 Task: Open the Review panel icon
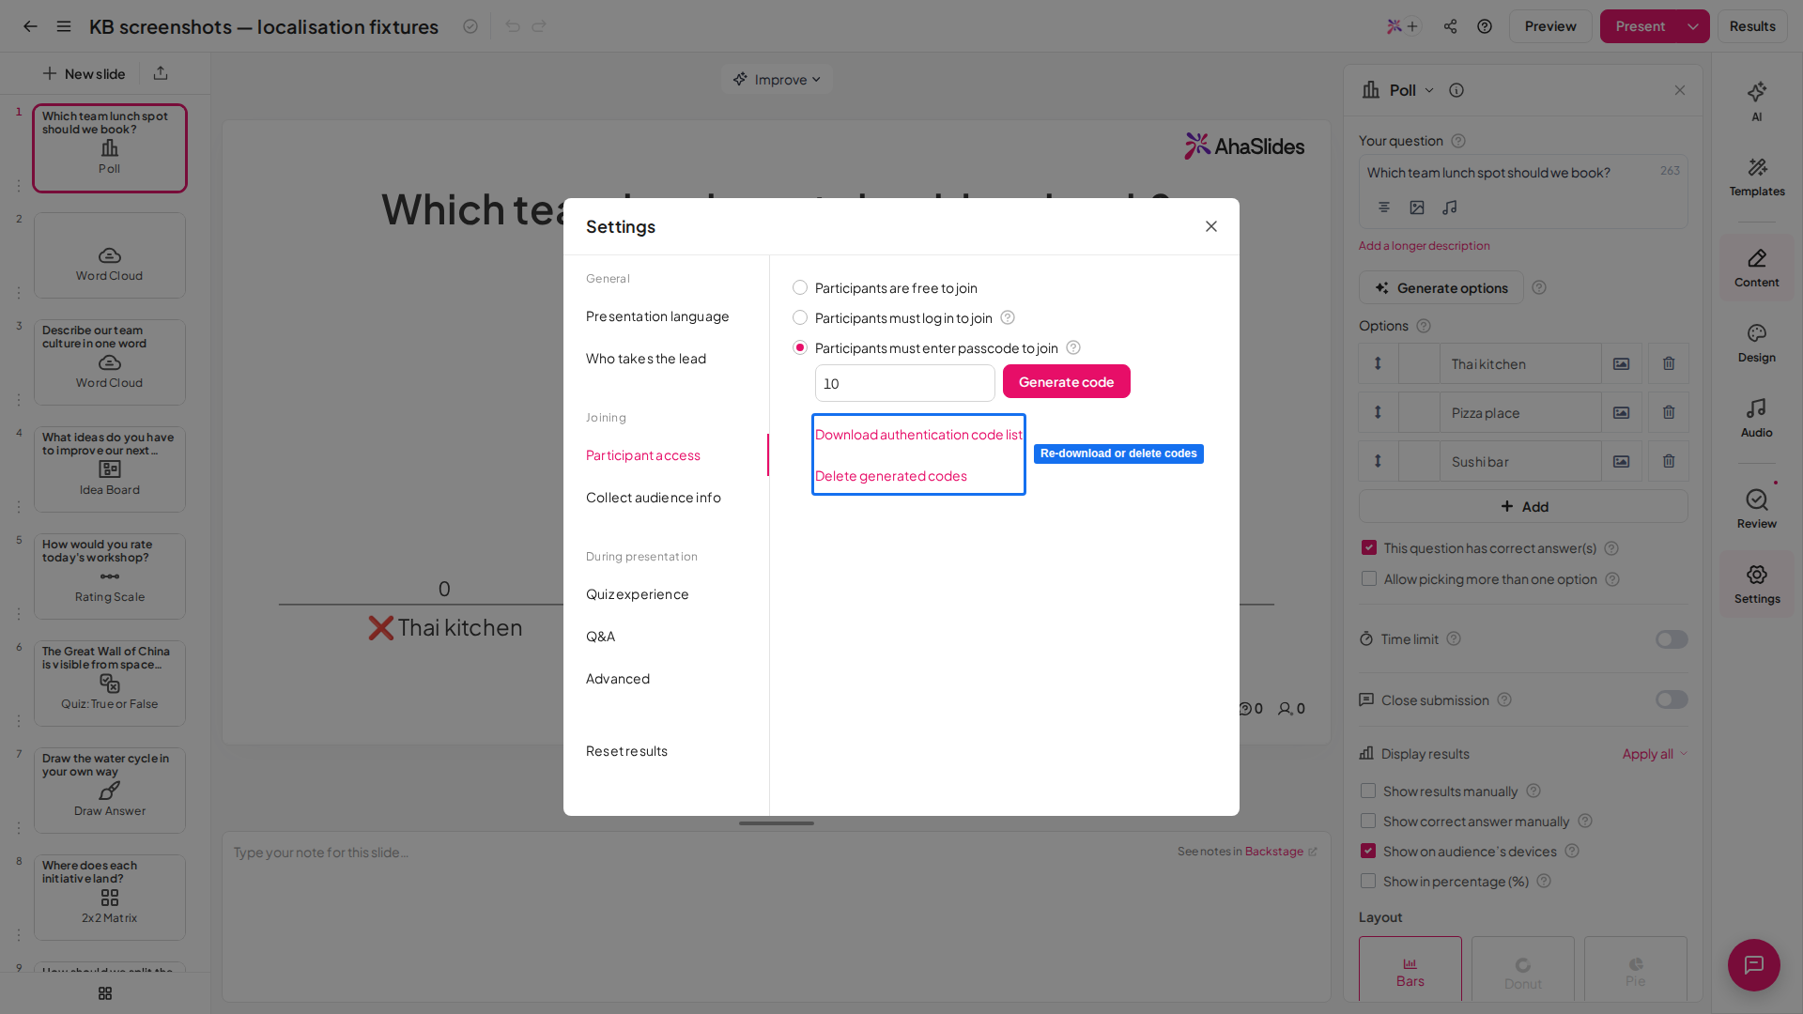[1757, 509]
